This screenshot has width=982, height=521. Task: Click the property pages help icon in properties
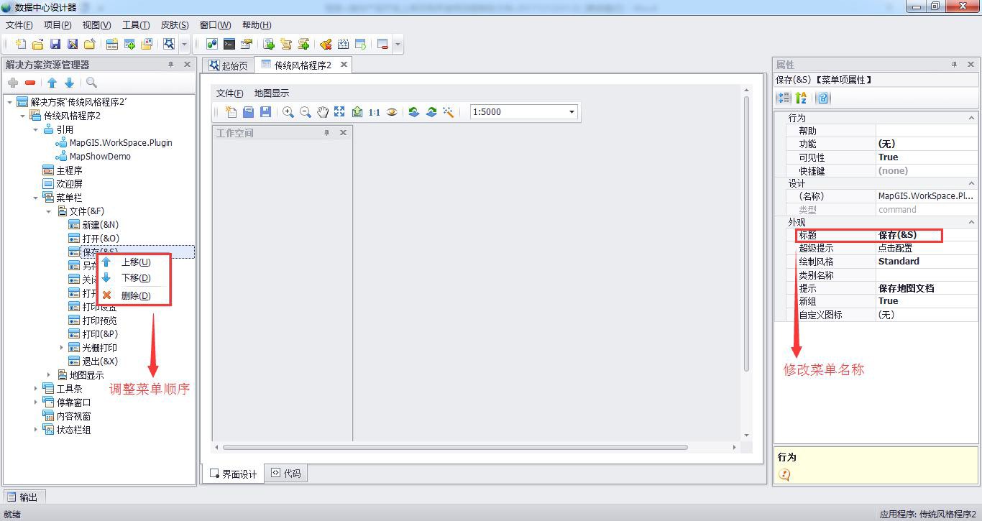(824, 98)
